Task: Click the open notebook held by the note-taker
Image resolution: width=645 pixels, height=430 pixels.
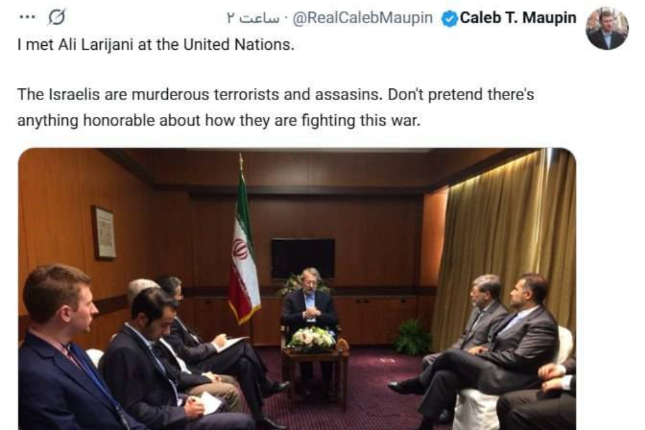Action: pyautogui.click(x=230, y=343)
